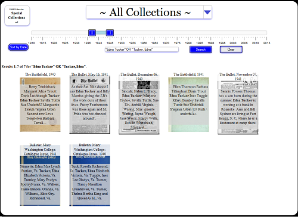
Task: Click the 1980 year label on timeline
Action: click(x=188, y=43)
